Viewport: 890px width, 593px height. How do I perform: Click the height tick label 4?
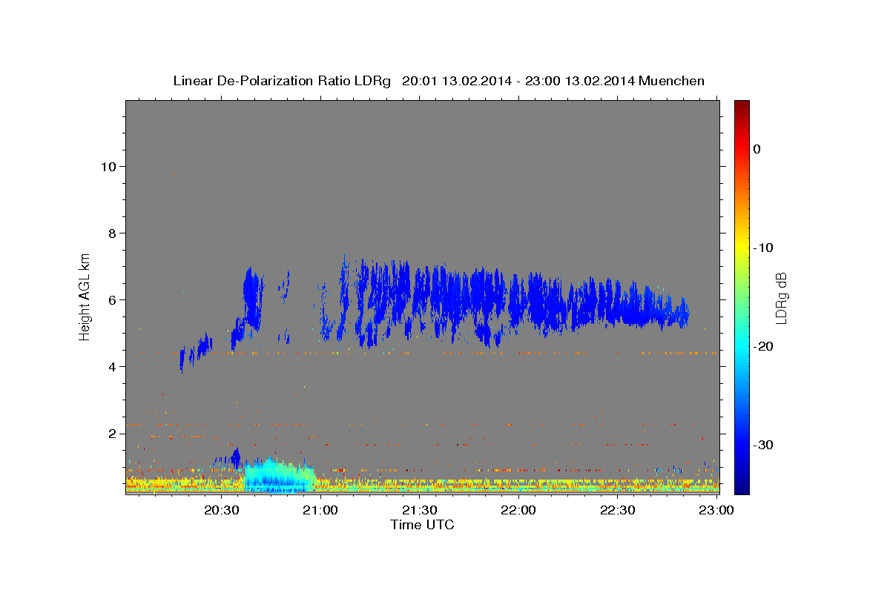click(113, 367)
